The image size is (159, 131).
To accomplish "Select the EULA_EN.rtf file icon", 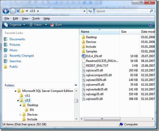I will (x=83, y=56).
